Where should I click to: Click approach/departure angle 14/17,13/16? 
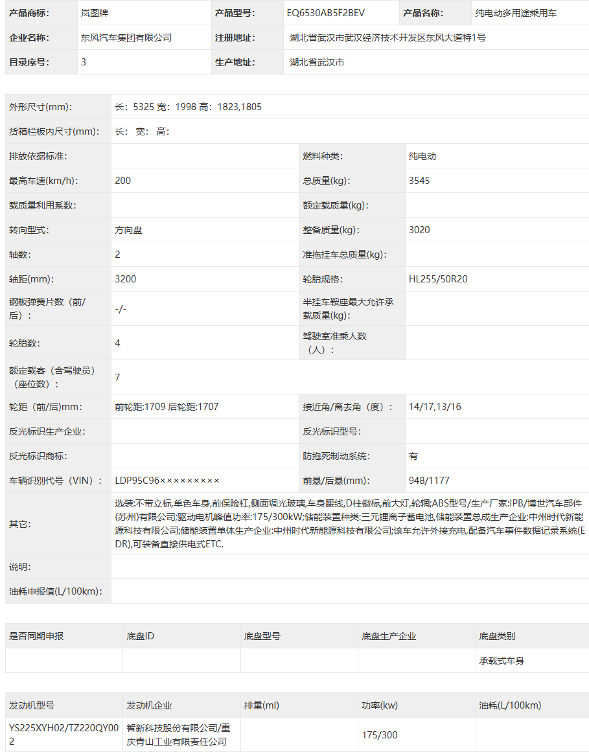click(x=435, y=407)
